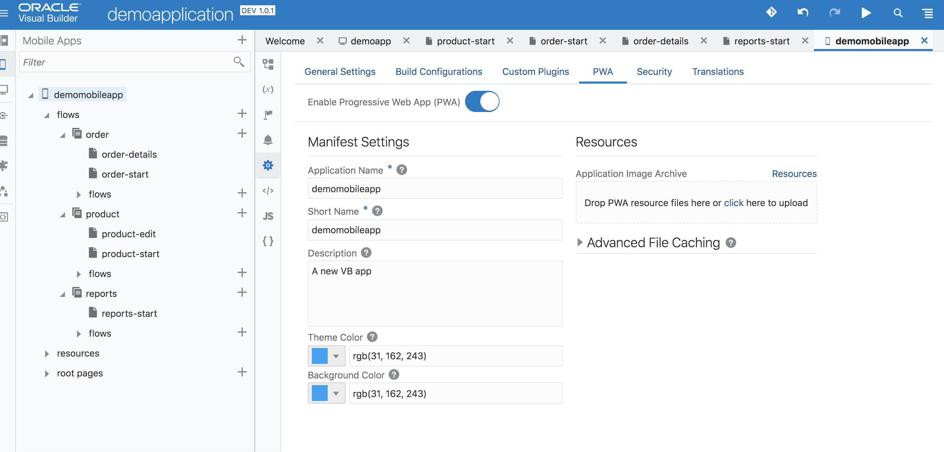
Task: Open the Events flag icon
Action: pos(268,115)
